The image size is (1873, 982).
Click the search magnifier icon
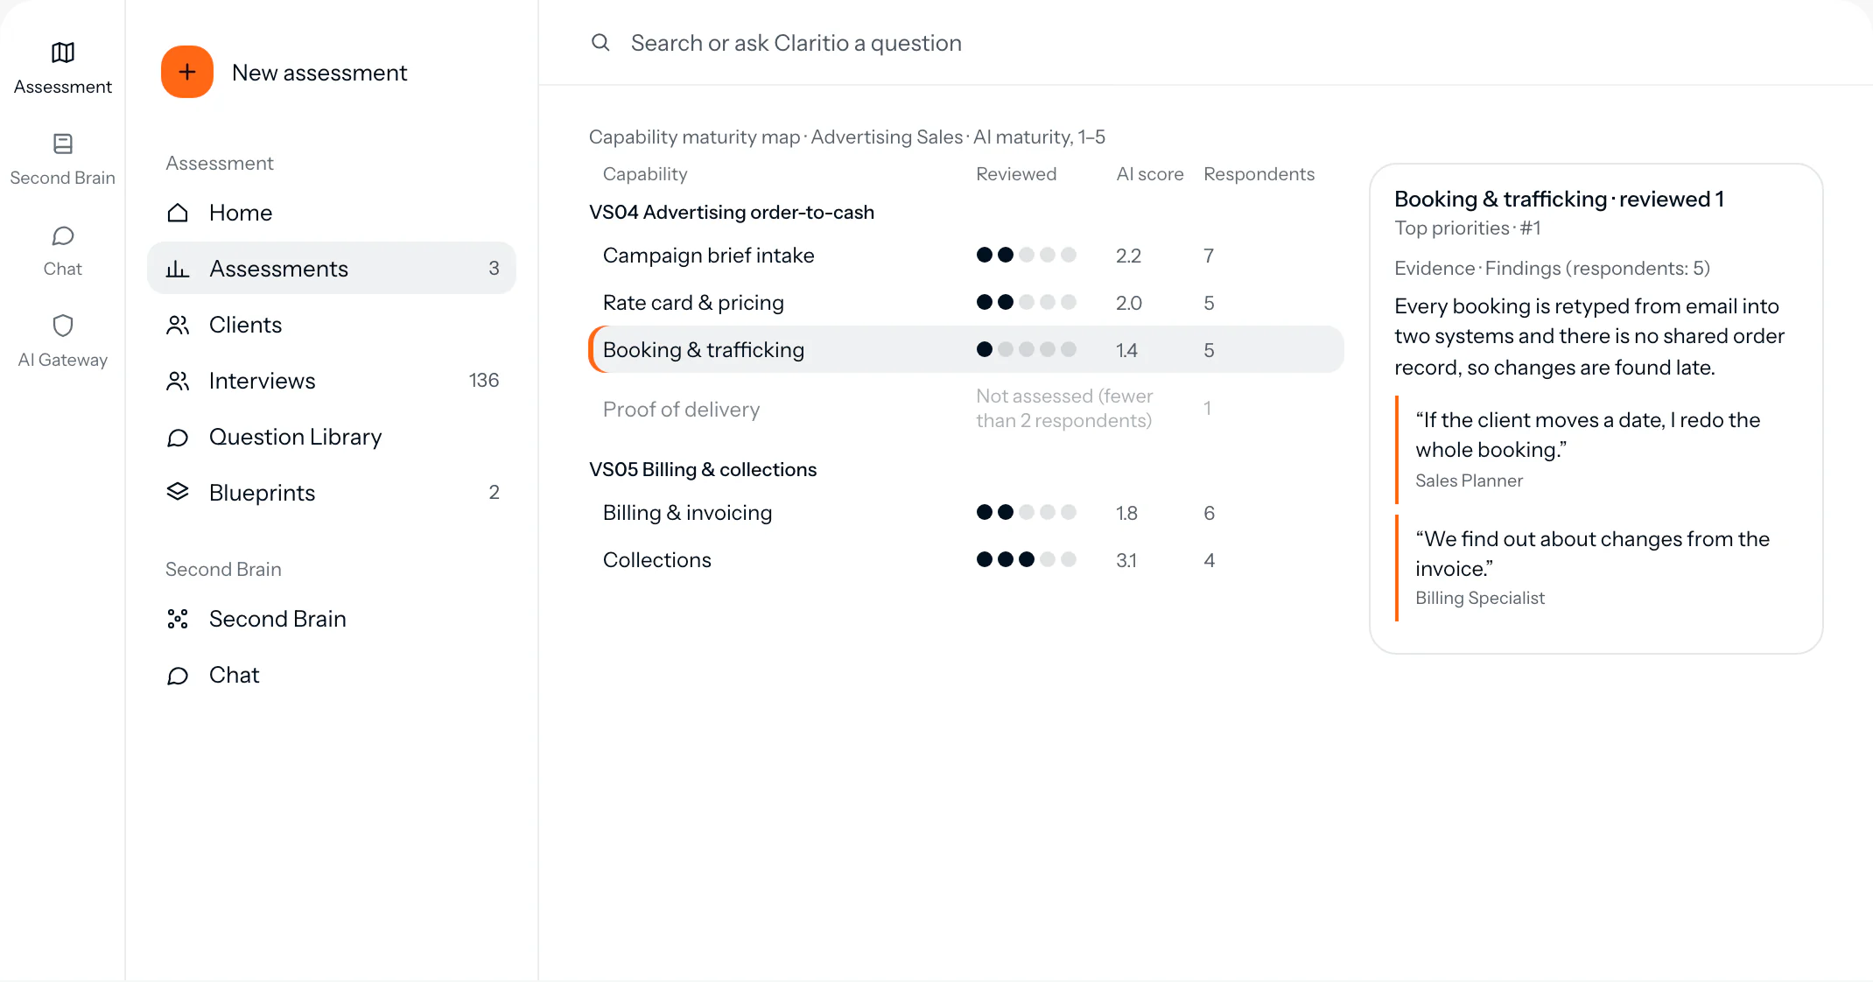[x=600, y=42]
